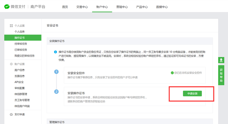Image resolution: width=228 pixels, height=124 pixels.
Task: Go to 首页 tab
Action: (x=65, y=7)
